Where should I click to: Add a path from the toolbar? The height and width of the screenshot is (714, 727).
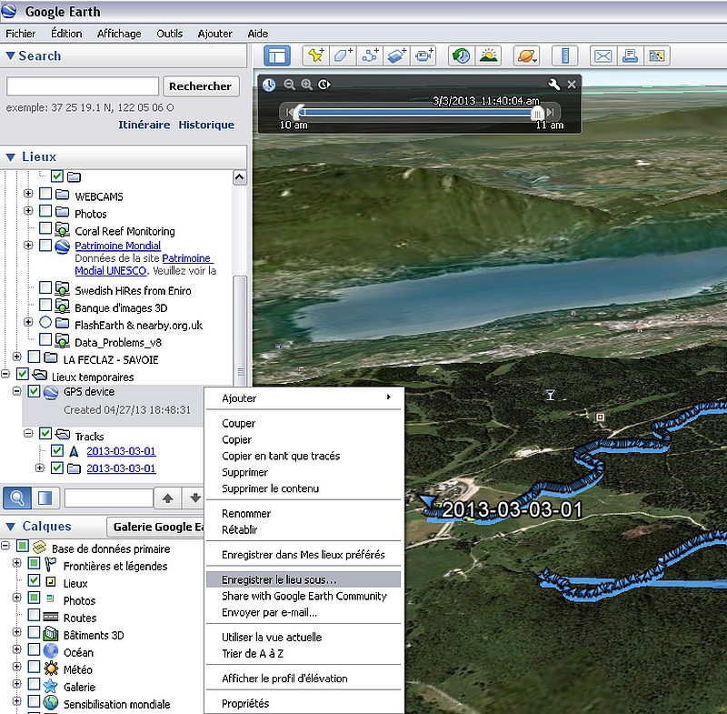pyautogui.click(x=370, y=56)
